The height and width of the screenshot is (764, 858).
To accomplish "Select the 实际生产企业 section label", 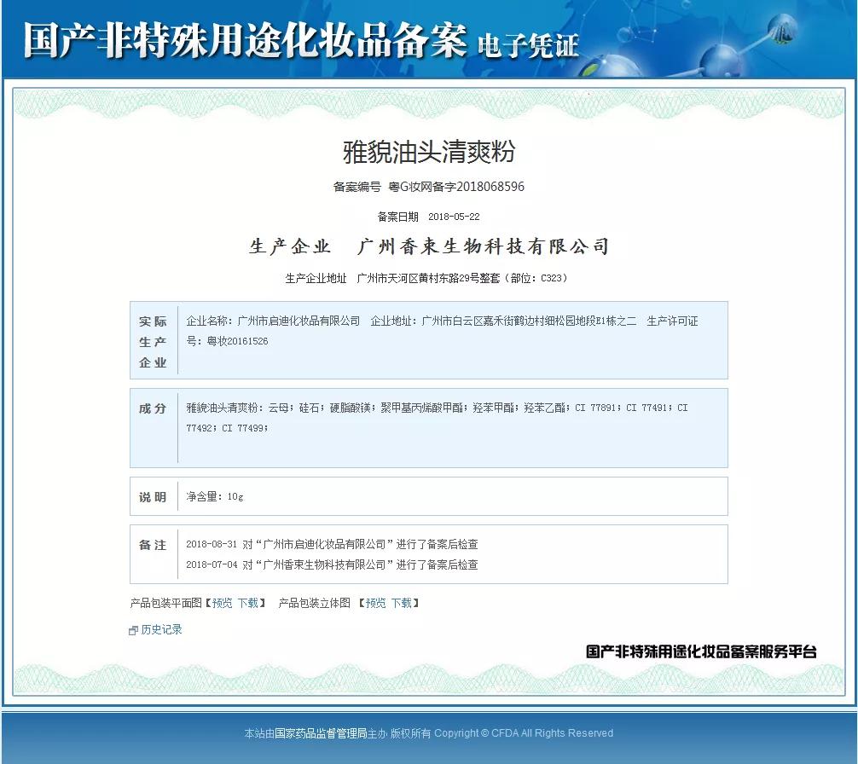I will [153, 340].
